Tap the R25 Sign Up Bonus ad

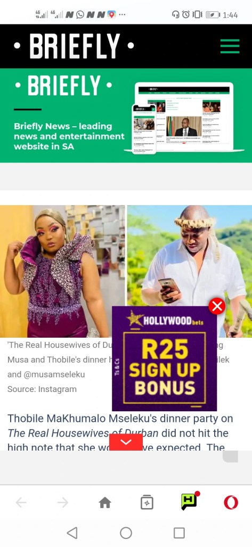(x=165, y=358)
